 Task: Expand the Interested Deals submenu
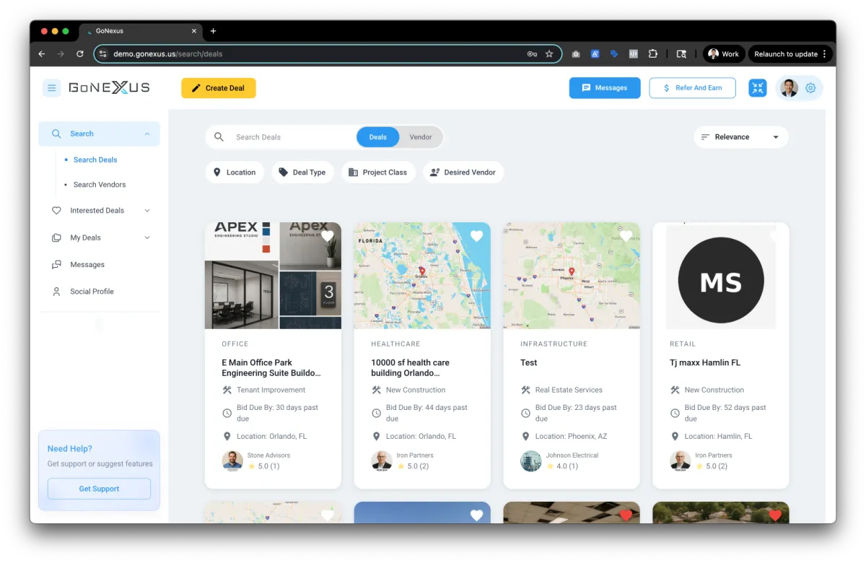147,211
